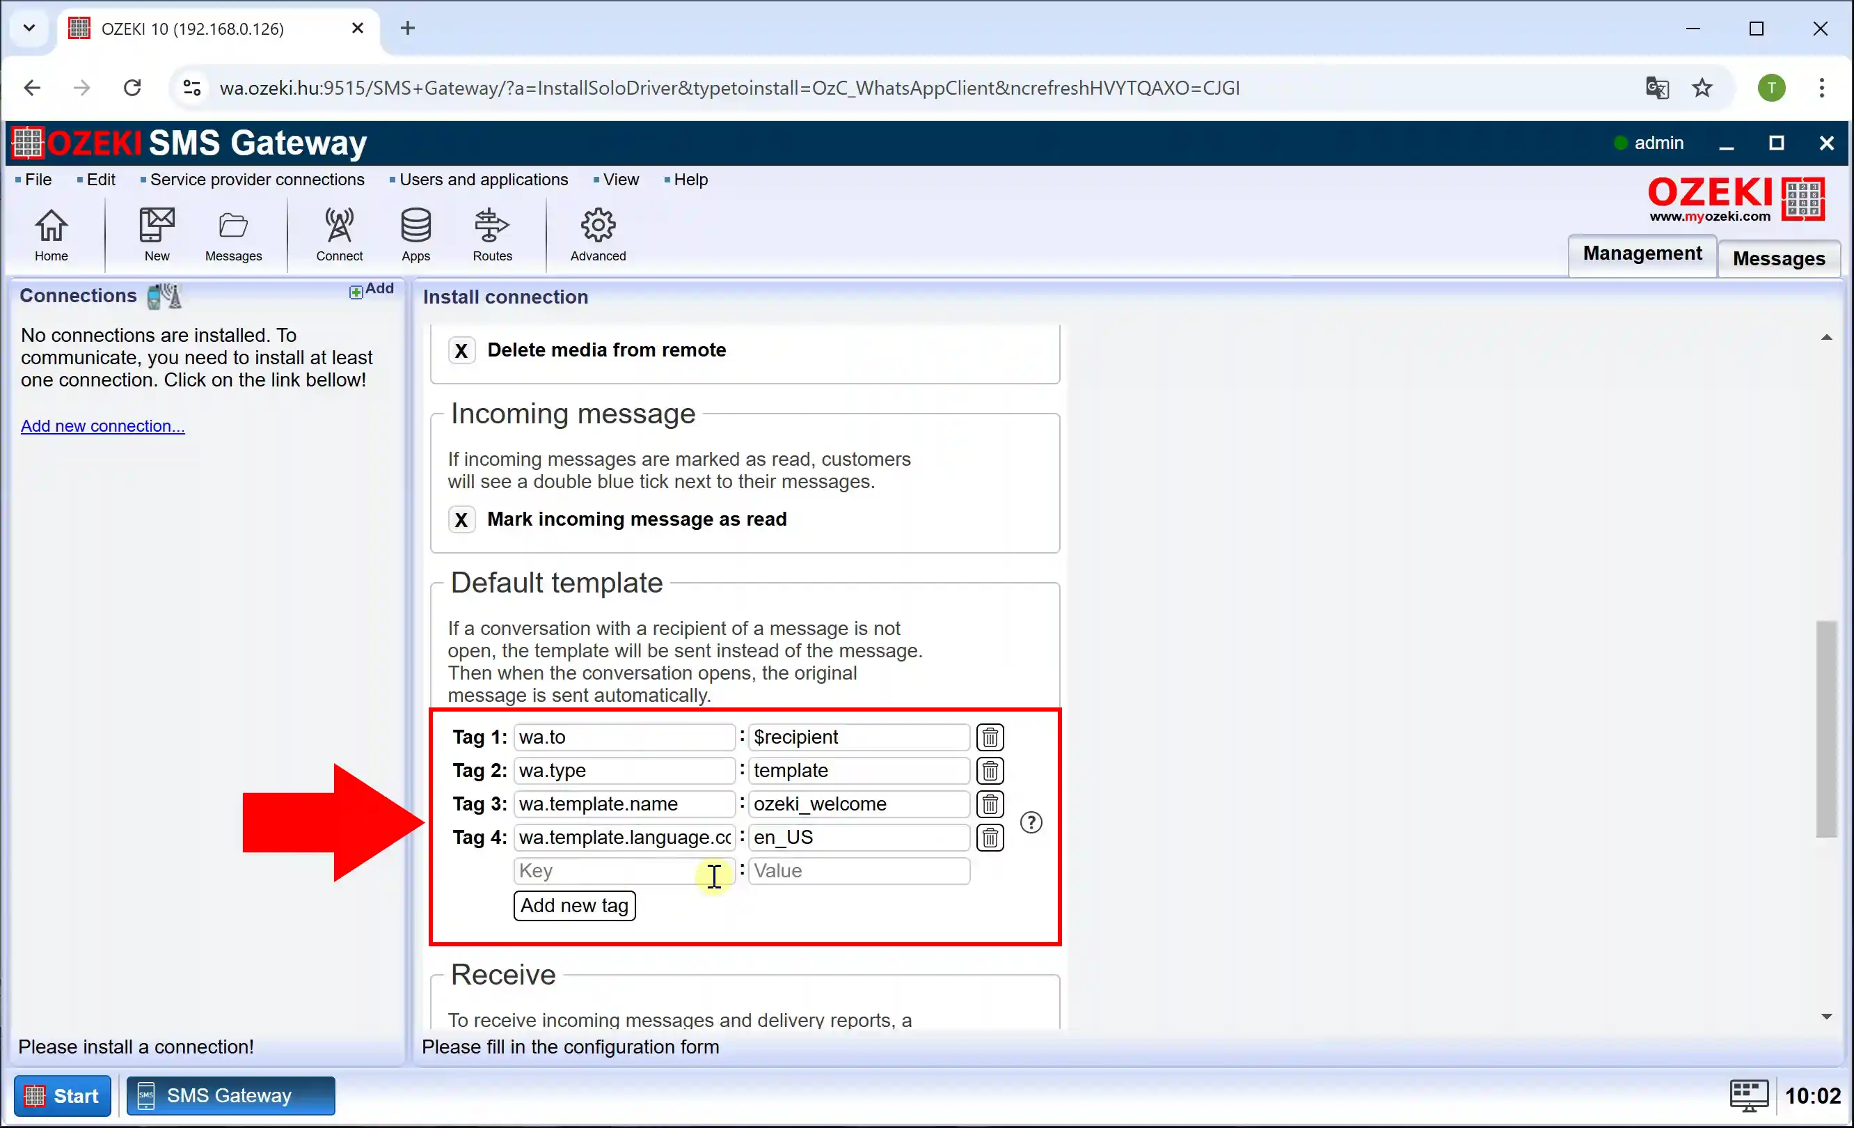Open the Routes signpost toolbar icon
1854x1128 pixels.
click(x=492, y=234)
